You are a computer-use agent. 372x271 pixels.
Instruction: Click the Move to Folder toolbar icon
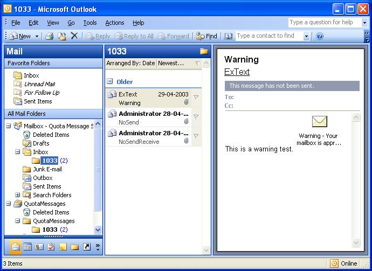[x=62, y=36]
